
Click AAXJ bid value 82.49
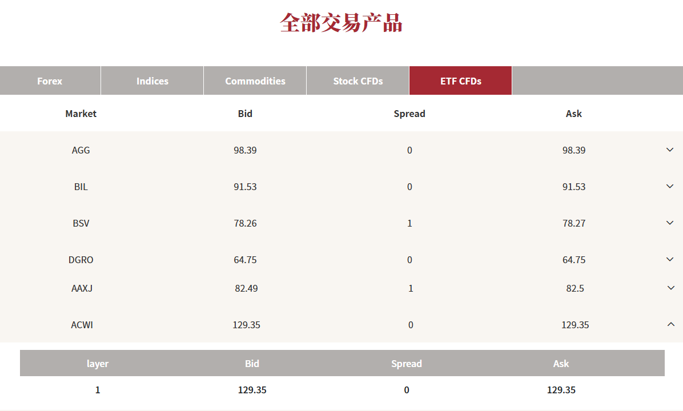pyautogui.click(x=246, y=288)
